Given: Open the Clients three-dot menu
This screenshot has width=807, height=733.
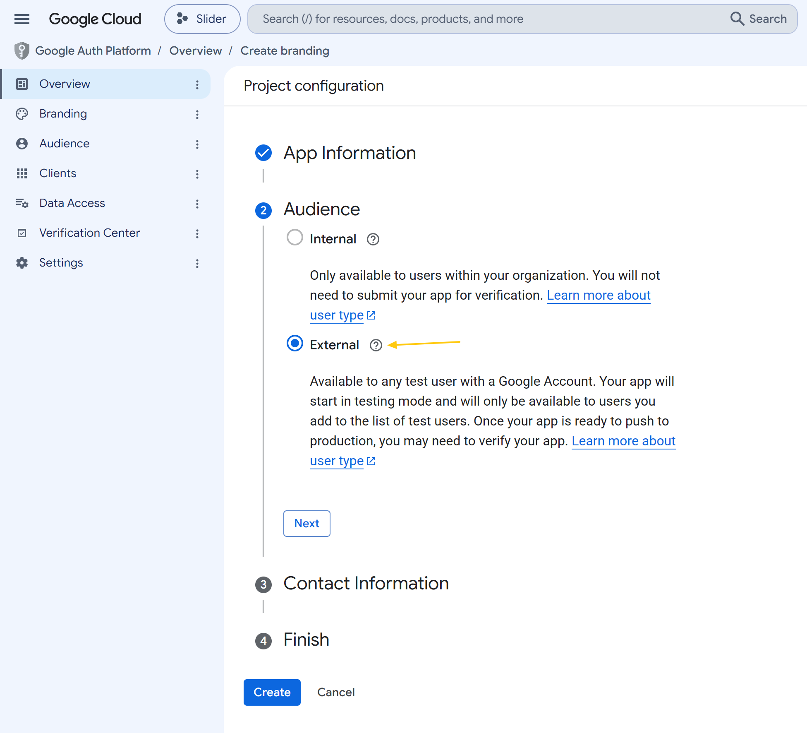Looking at the screenshot, I should pyautogui.click(x=197, y=174).
